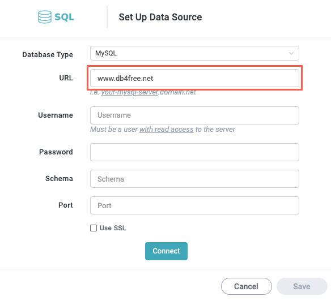Click the SQL database stack icon
This screenshot has width=331, height=301.
click(x=45, y=17)
